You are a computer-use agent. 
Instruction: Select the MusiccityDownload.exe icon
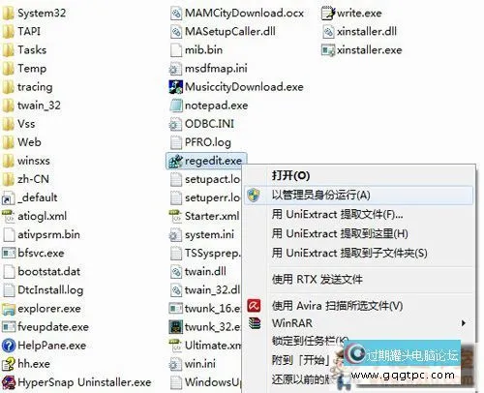coord(176,87)
